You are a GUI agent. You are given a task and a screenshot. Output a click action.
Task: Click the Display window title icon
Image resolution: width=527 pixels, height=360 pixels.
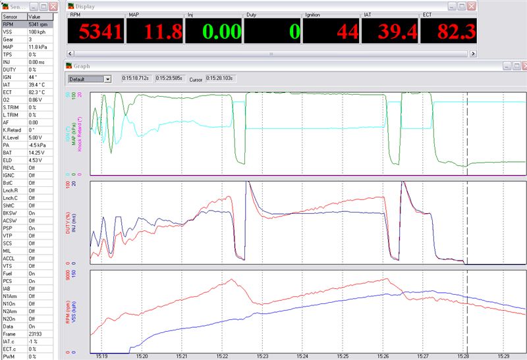point(71,5)
